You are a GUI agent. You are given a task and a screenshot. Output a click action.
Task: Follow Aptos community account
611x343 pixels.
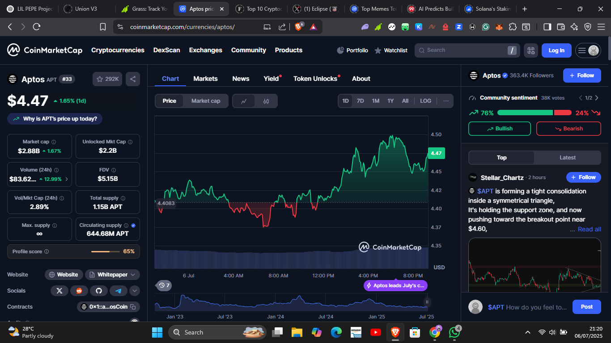click(x=582, y=75)
